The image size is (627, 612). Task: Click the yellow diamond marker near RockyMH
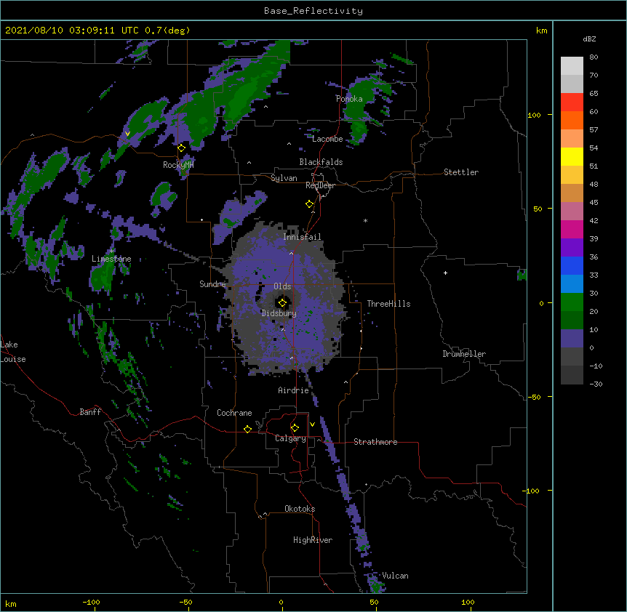tap(181, 148)
